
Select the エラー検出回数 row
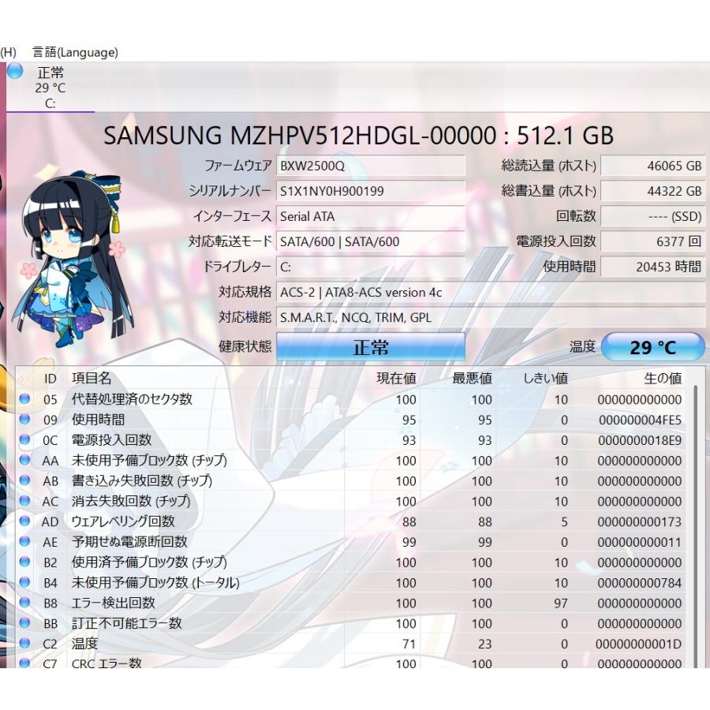point(113,603)
